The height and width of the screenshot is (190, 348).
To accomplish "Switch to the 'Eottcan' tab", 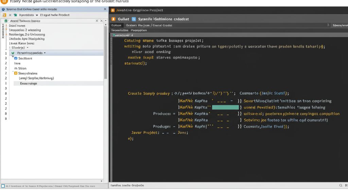I will (x=116, y=25).
